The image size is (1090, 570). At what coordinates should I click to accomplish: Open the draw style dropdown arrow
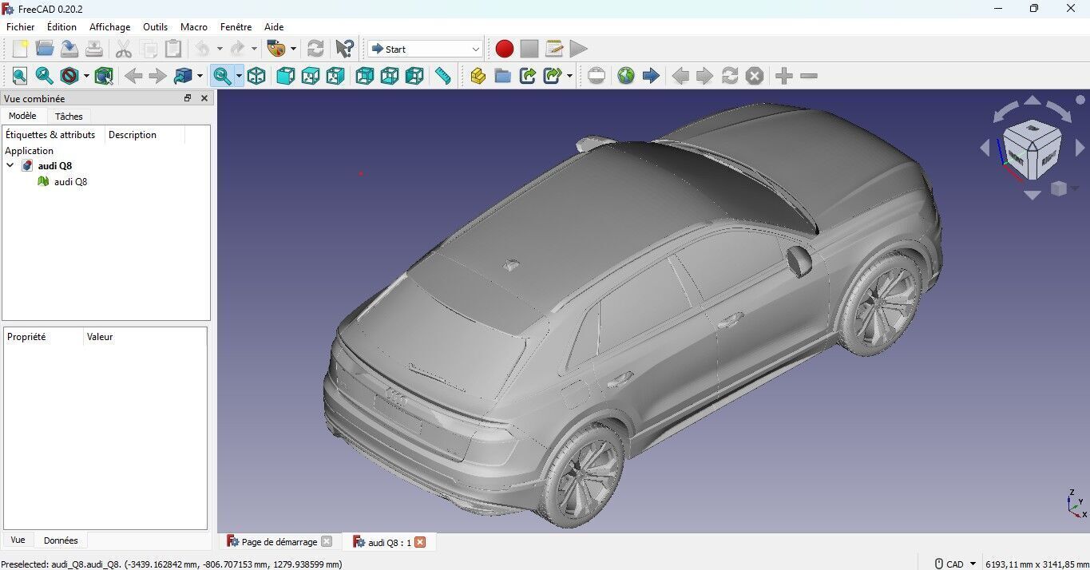tap(86, 76)
